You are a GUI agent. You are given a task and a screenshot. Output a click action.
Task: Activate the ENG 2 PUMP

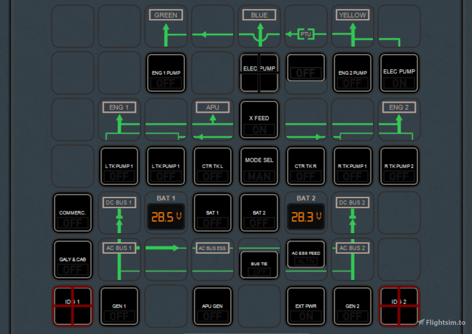[x=352, y=73]
